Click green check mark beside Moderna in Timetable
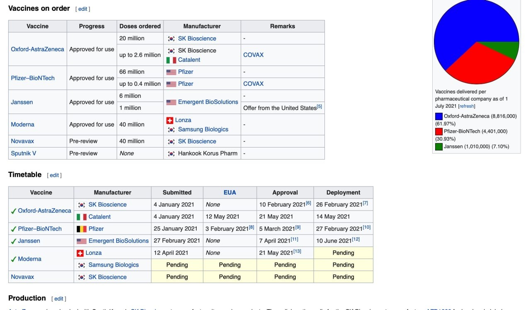This screenshot has width=531, height=310. [14, 259]
